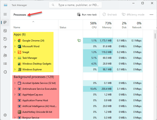
Task: Sort by the Memory column header
Action: pos(105,25)
